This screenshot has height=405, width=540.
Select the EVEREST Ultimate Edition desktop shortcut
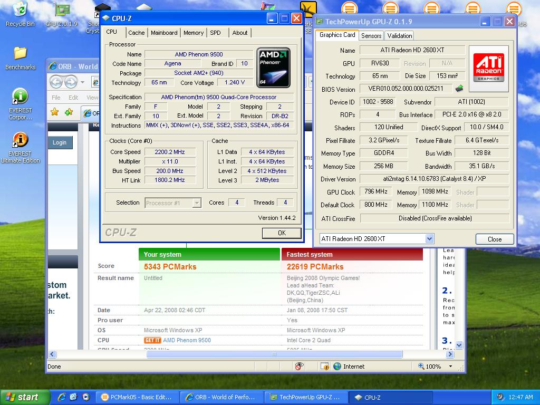coord(20,148)
